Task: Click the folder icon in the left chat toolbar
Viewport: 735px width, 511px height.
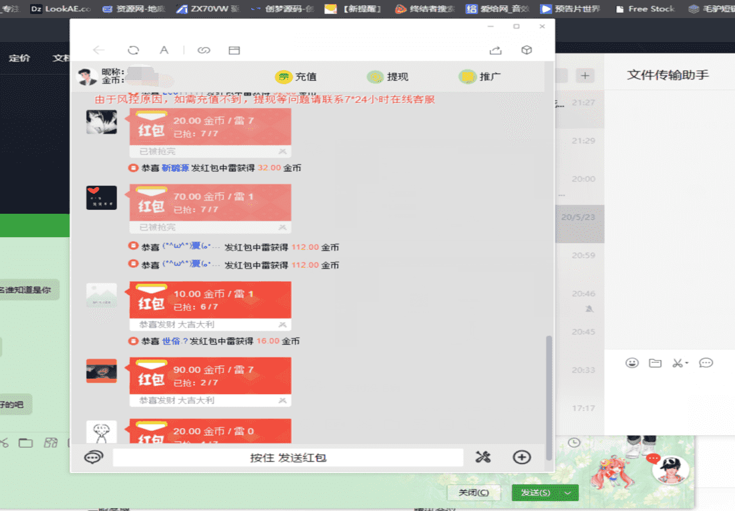Action: (x=26, y=443)
